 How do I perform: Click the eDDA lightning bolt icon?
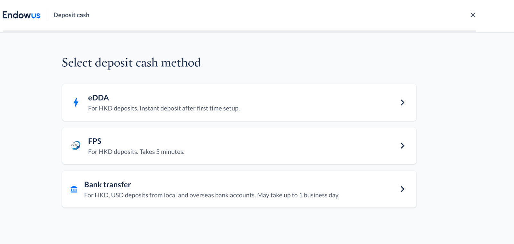point(76,102)
